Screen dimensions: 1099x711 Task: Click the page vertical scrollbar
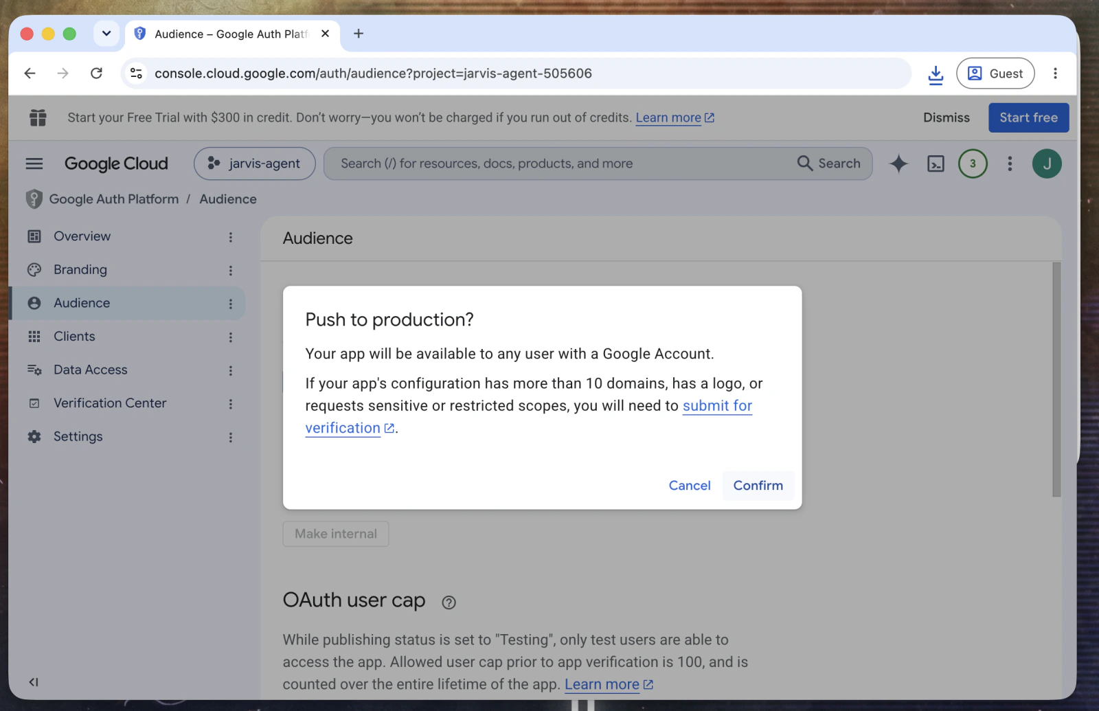click(1056, 379)
